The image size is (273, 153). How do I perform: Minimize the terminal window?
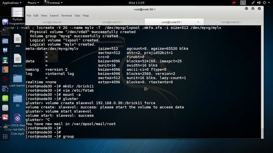coord(247,8)
